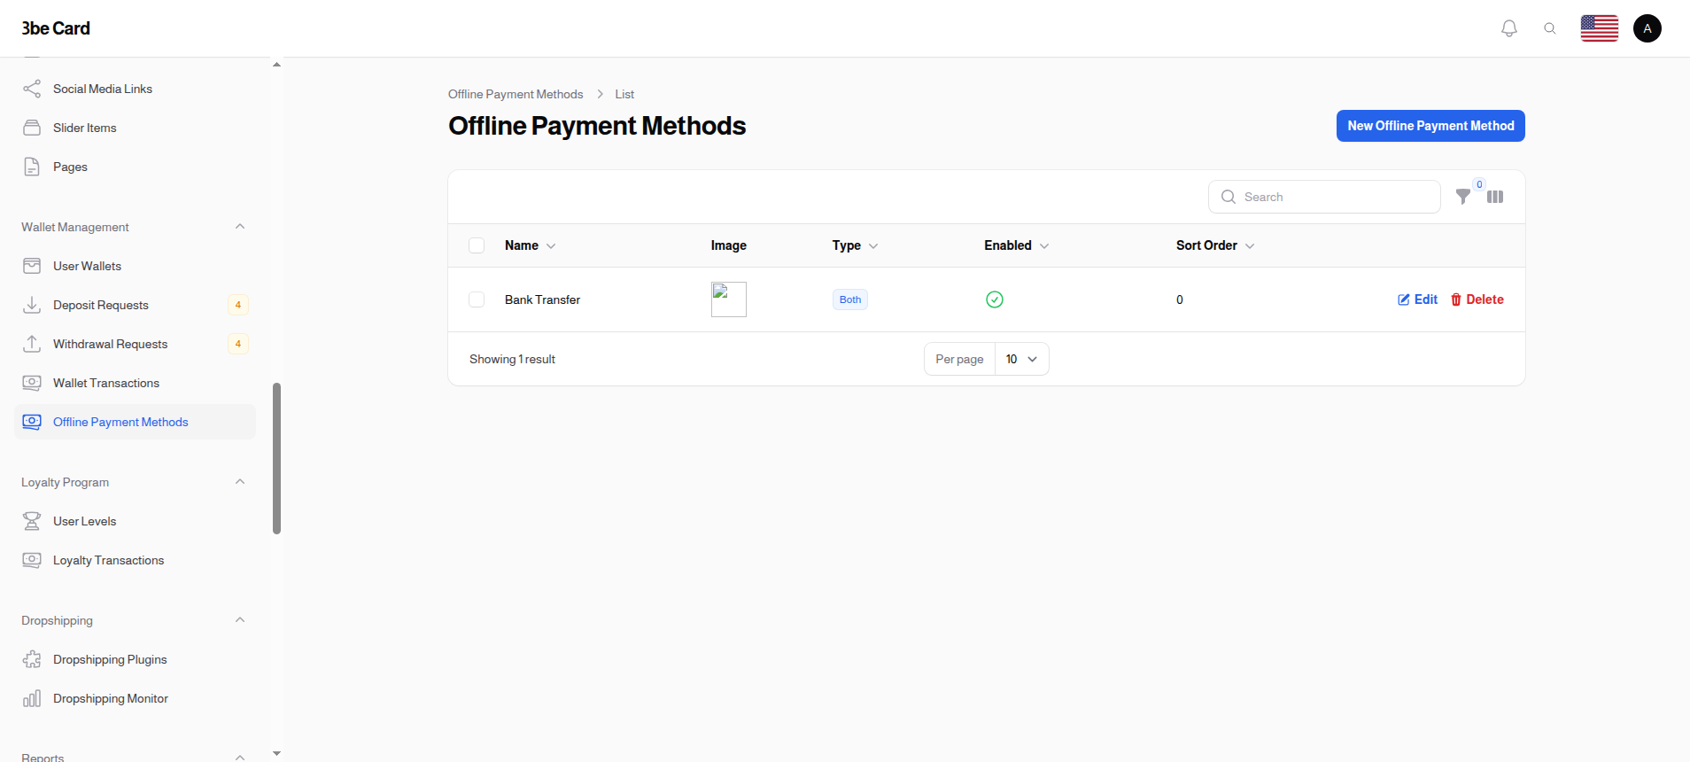
Task: Click the User Levels trophy icon
Action: pos(32,521)
